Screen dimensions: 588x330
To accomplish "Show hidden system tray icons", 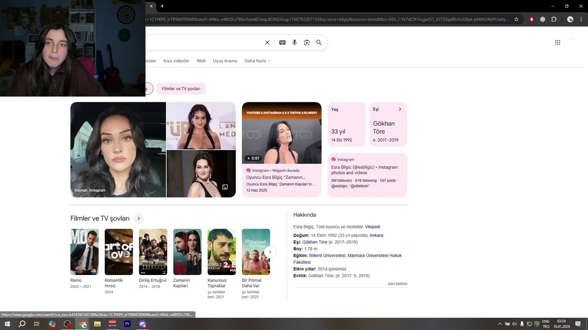I will coord(500,324).
